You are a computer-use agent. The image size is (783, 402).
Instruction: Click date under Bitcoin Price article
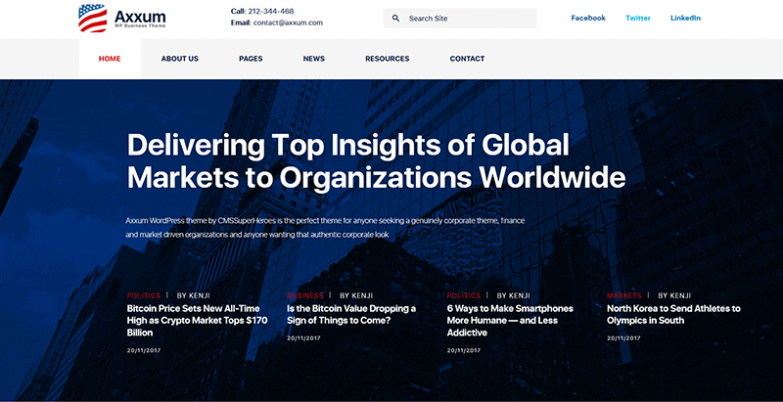[143, 350]
